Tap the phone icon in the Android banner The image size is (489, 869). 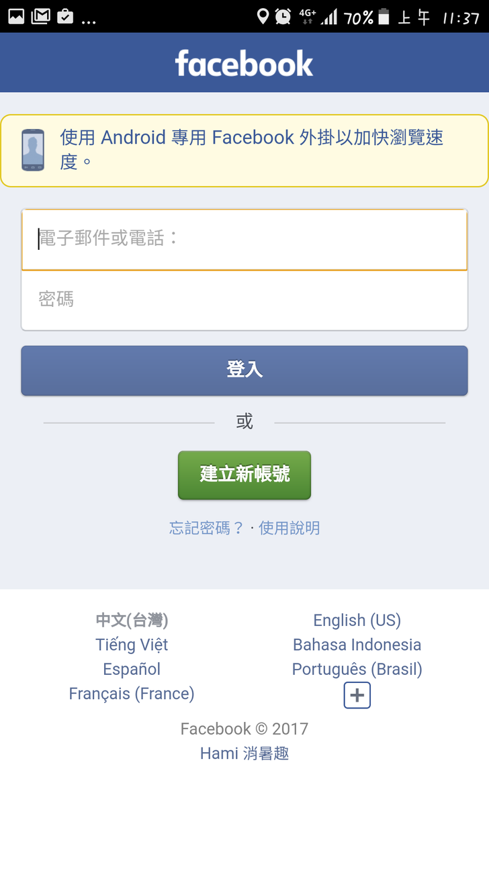pyautogui.click(x=33, y=150)
